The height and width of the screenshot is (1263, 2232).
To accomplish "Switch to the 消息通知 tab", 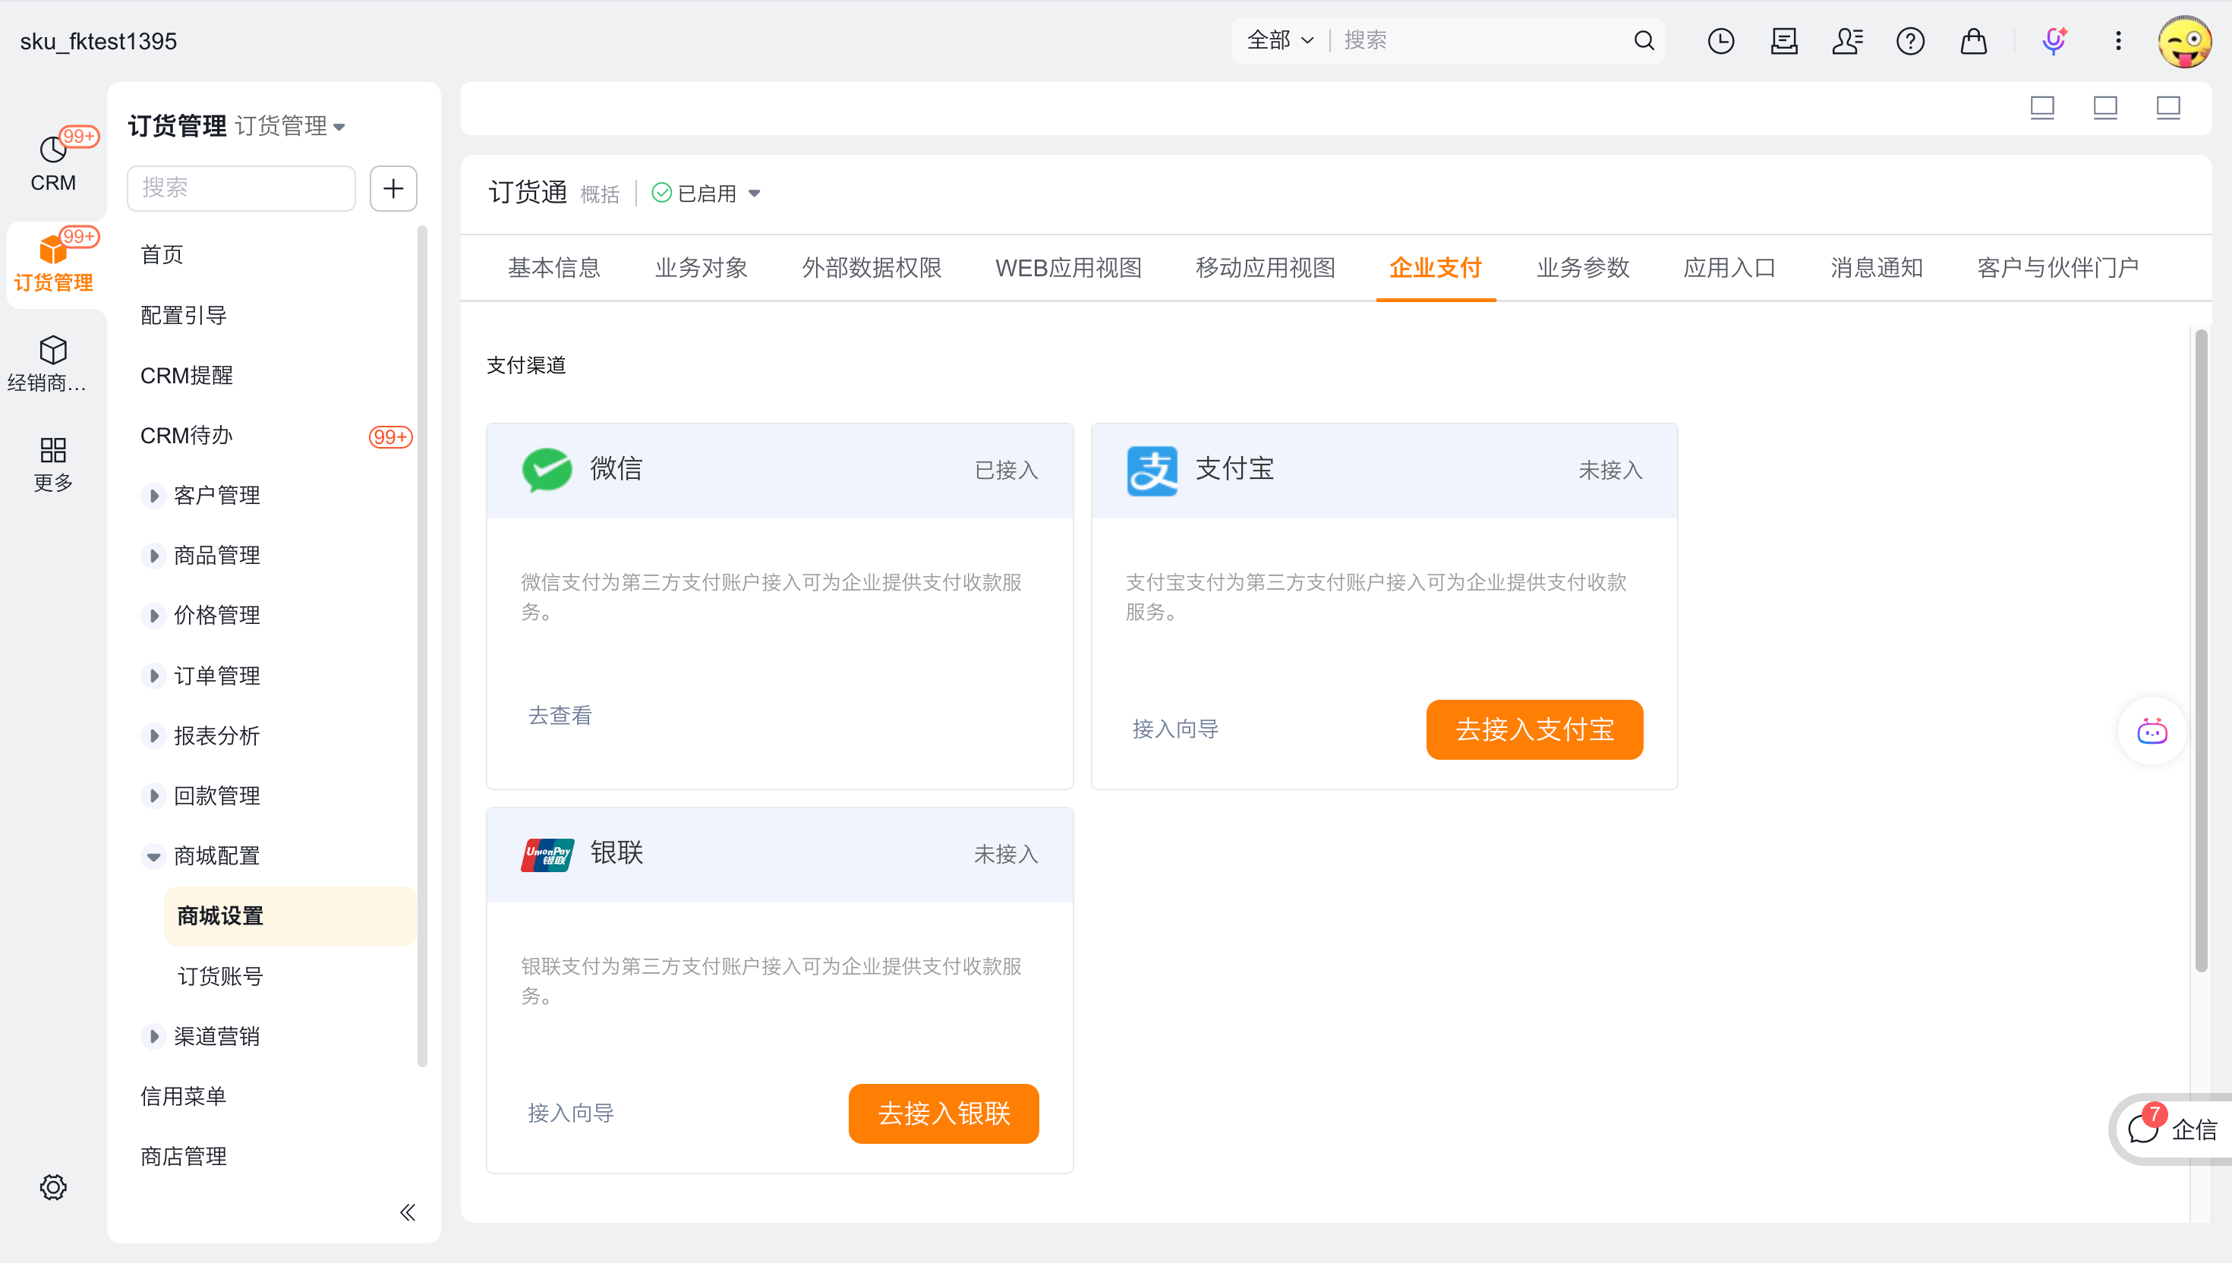I will 1875,268.
